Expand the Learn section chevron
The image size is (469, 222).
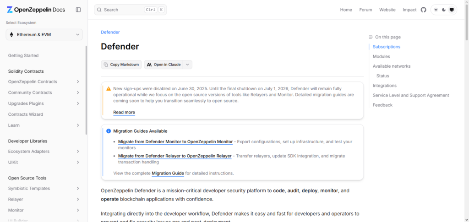(78, 125)
